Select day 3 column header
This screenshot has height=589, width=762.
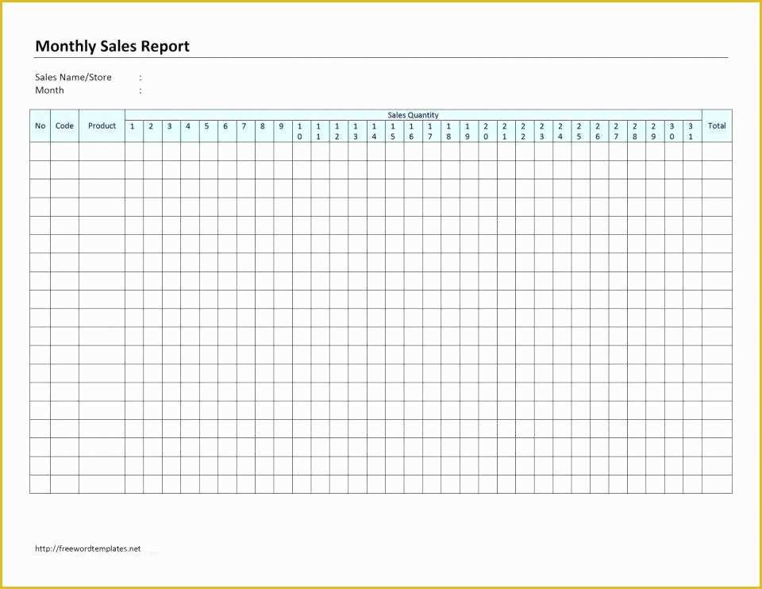pos(171,131)
